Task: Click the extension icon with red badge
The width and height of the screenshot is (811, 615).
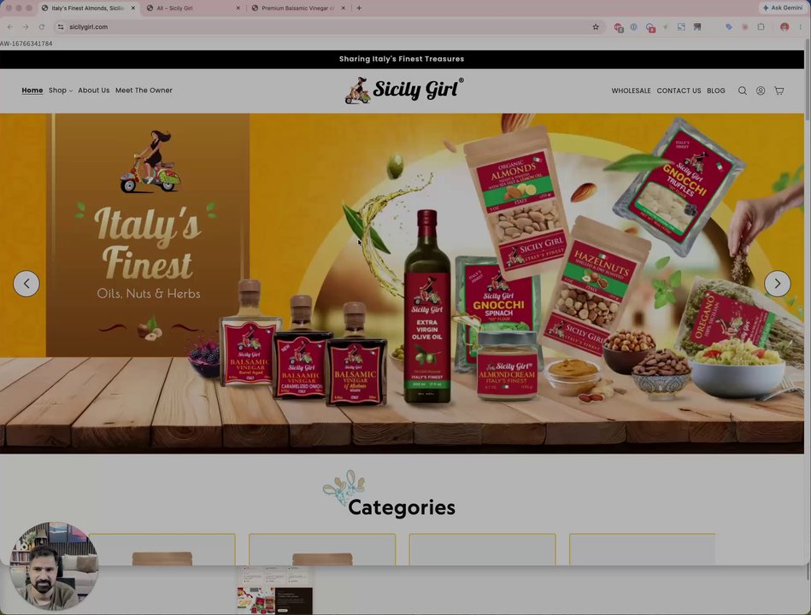Action: pyautogui.click(x=650, y=27)
